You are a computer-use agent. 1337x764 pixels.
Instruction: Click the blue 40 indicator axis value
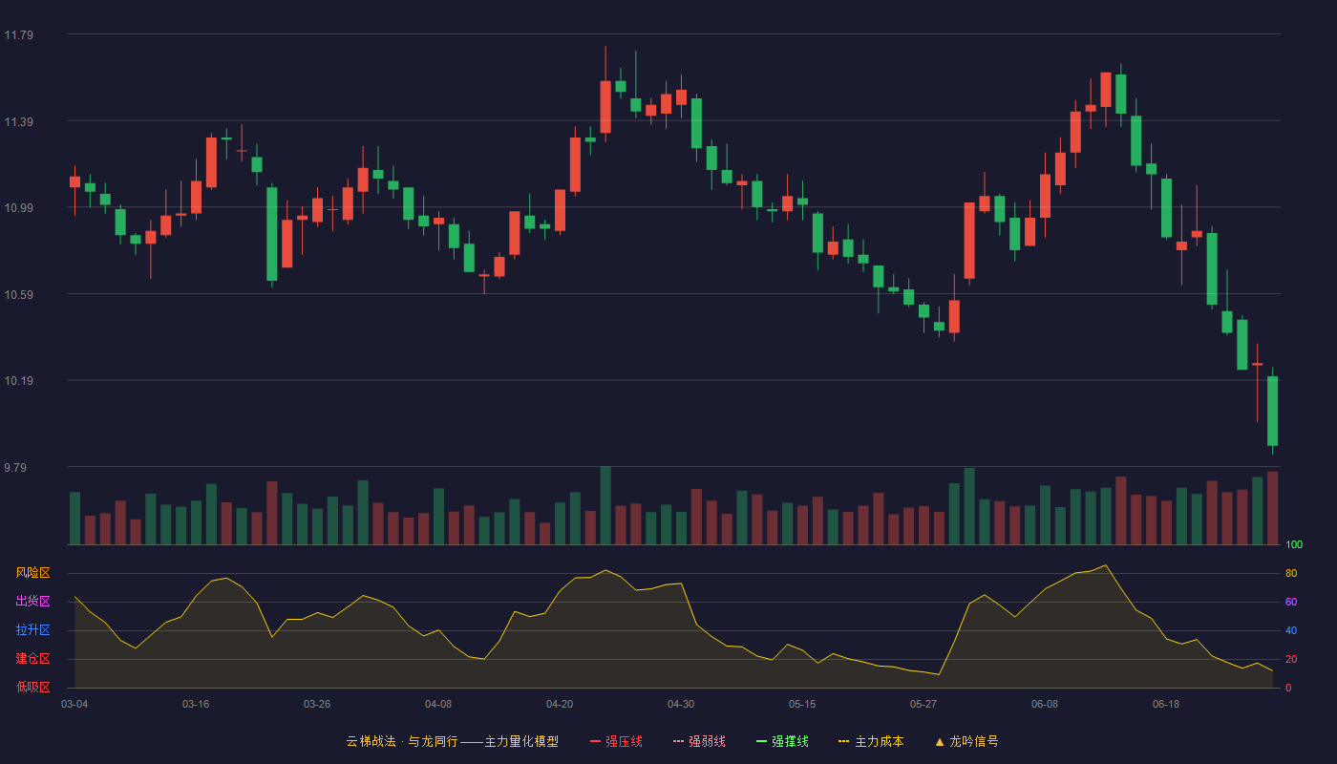pos(1291,631)
